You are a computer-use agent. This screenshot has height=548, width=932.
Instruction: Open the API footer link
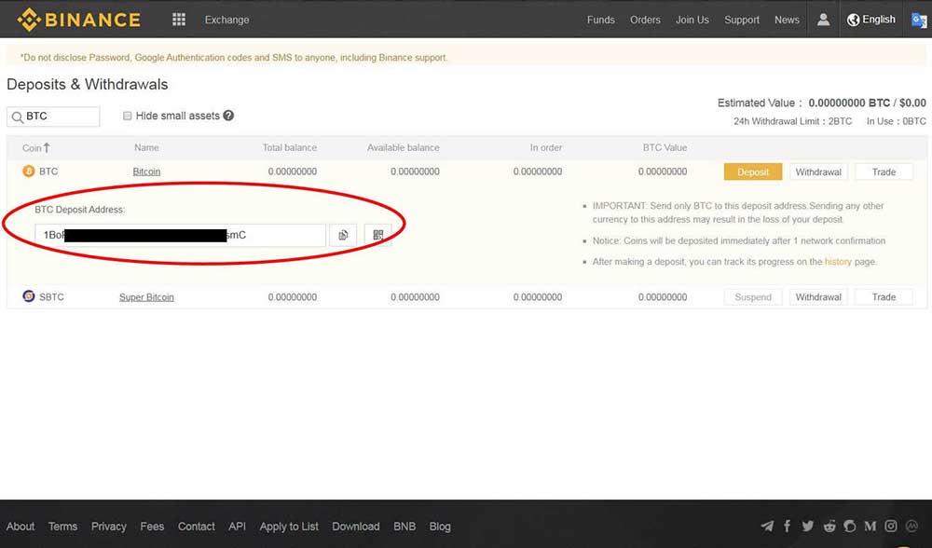237,526
